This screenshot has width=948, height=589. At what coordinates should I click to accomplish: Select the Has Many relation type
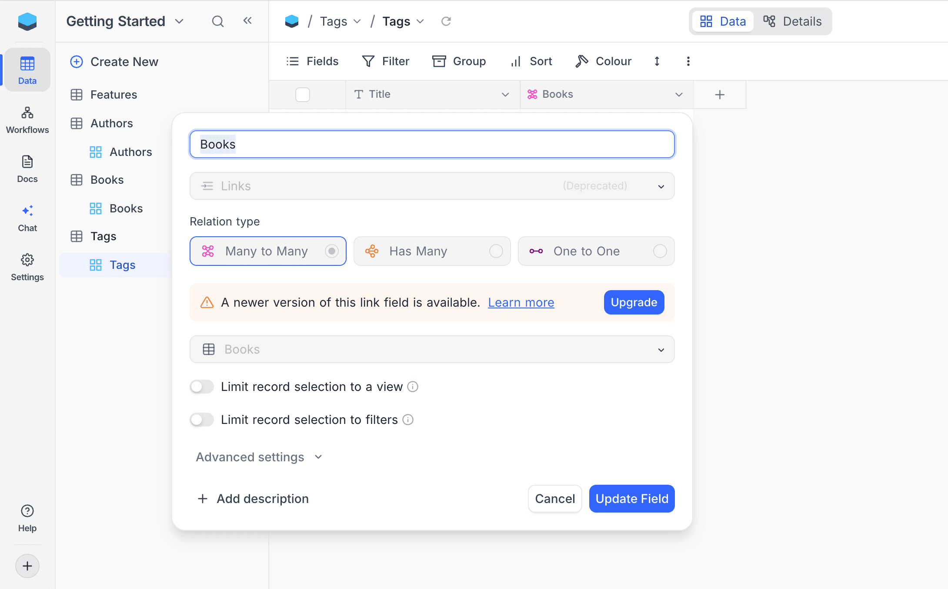pyautogui.click(x=432, y=251)
